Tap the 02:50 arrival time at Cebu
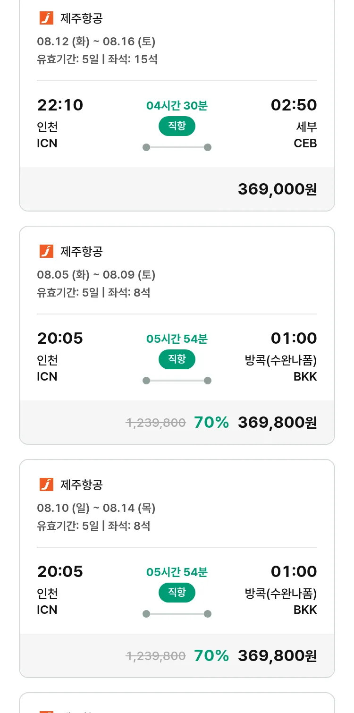The height and width of the screenshot is (713, 354). (x=294, y=105)
